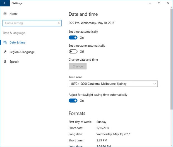Open the Time zone dropdown
This screenshot has height=147, width=173.
pos(113,84)
